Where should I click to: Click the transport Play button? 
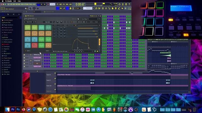tap(41, 4)
